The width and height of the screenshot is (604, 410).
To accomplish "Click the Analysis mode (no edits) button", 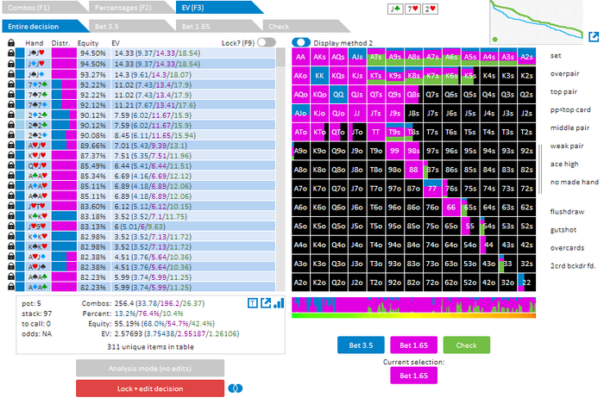I will pyautogui.click(x=150, y=368).
